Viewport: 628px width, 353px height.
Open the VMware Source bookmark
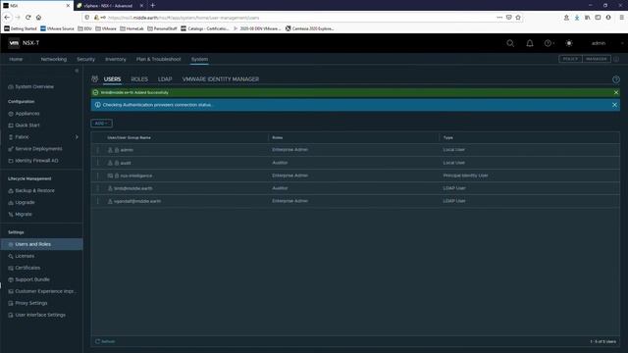tap(57, 28)
